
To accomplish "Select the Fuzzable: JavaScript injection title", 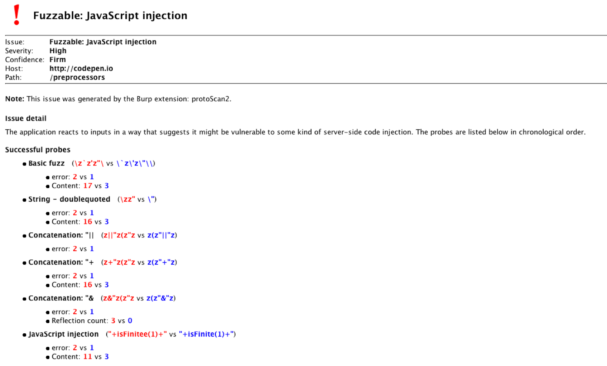I will pos(110,16).
